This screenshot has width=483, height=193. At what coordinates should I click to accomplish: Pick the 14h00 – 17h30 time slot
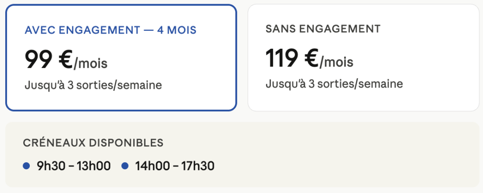coord(174,166)
